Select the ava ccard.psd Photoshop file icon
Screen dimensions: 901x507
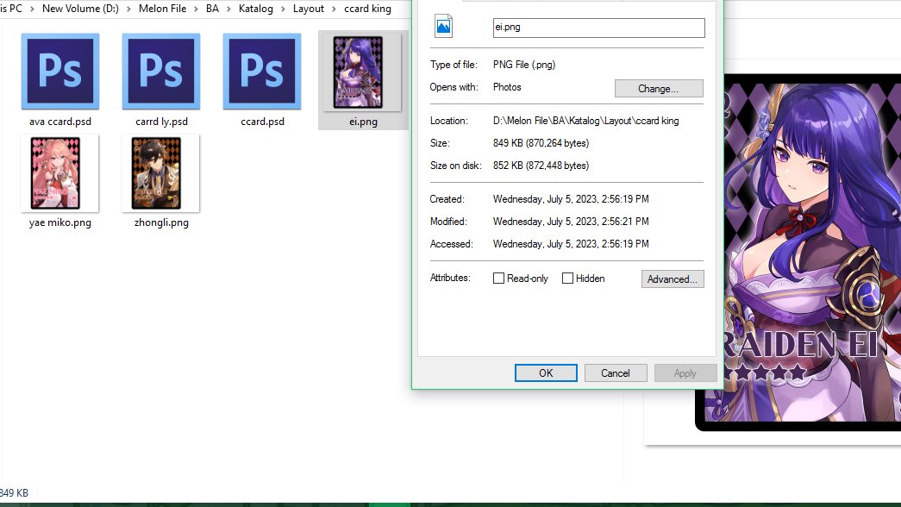click(60, 72)
